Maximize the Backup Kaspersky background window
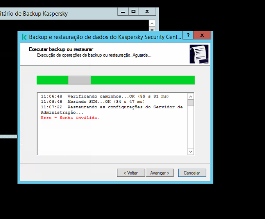 click(133, 12)
